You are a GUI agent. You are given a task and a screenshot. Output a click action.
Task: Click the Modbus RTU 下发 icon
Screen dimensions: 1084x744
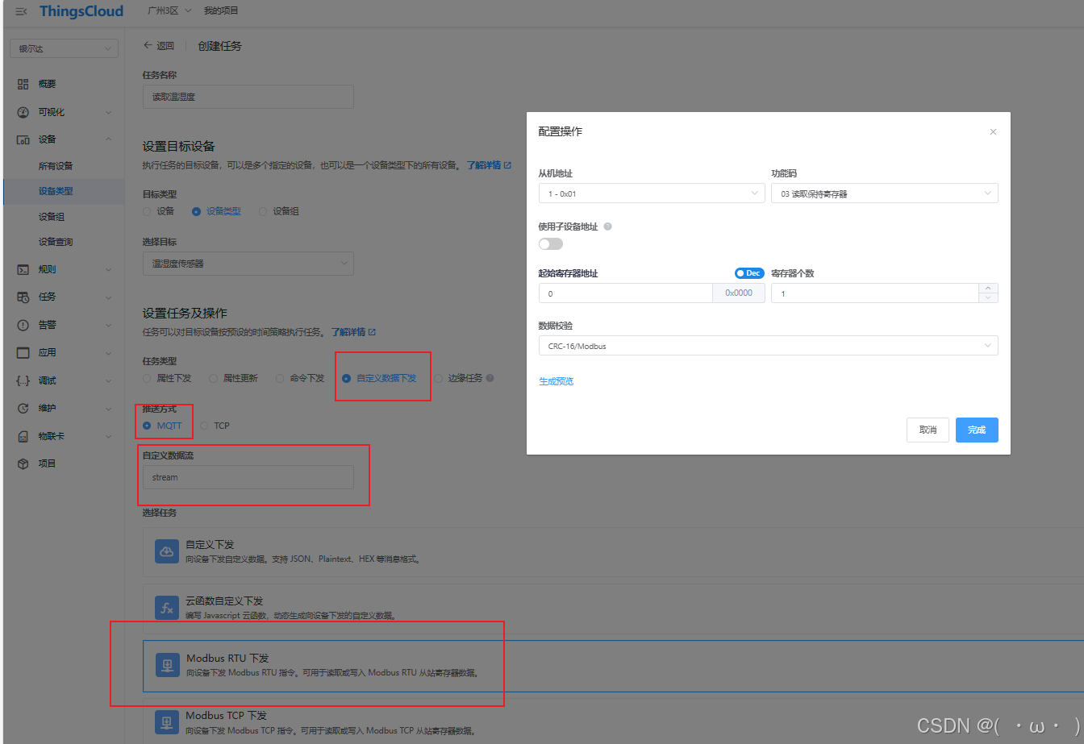pos(167,665)
